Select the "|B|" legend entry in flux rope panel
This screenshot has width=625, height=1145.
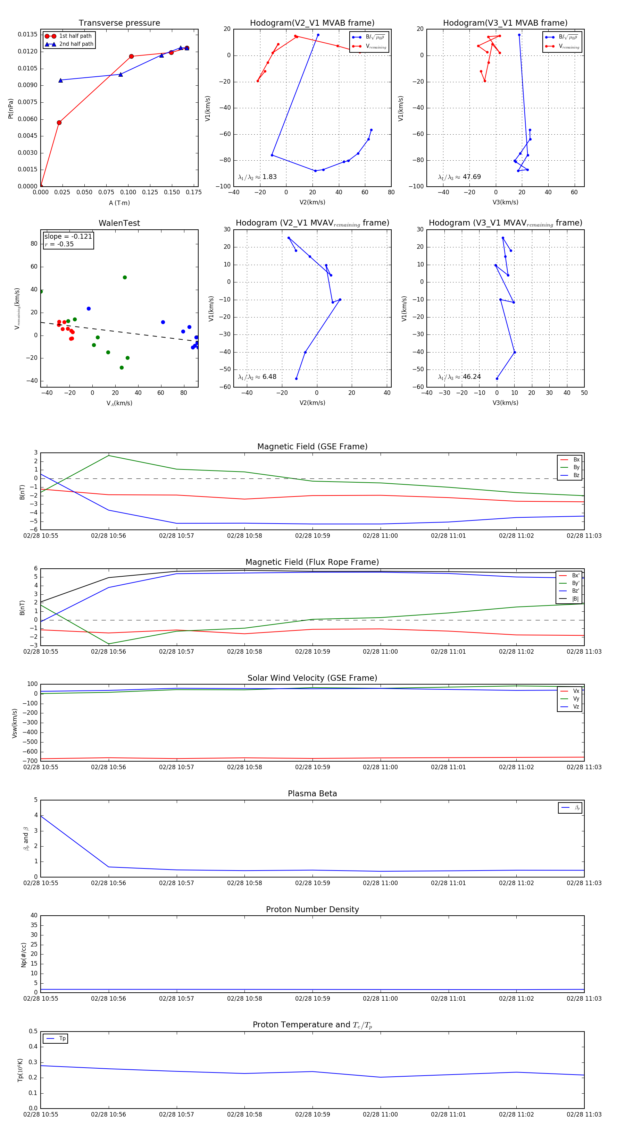(x=569, y=599)
